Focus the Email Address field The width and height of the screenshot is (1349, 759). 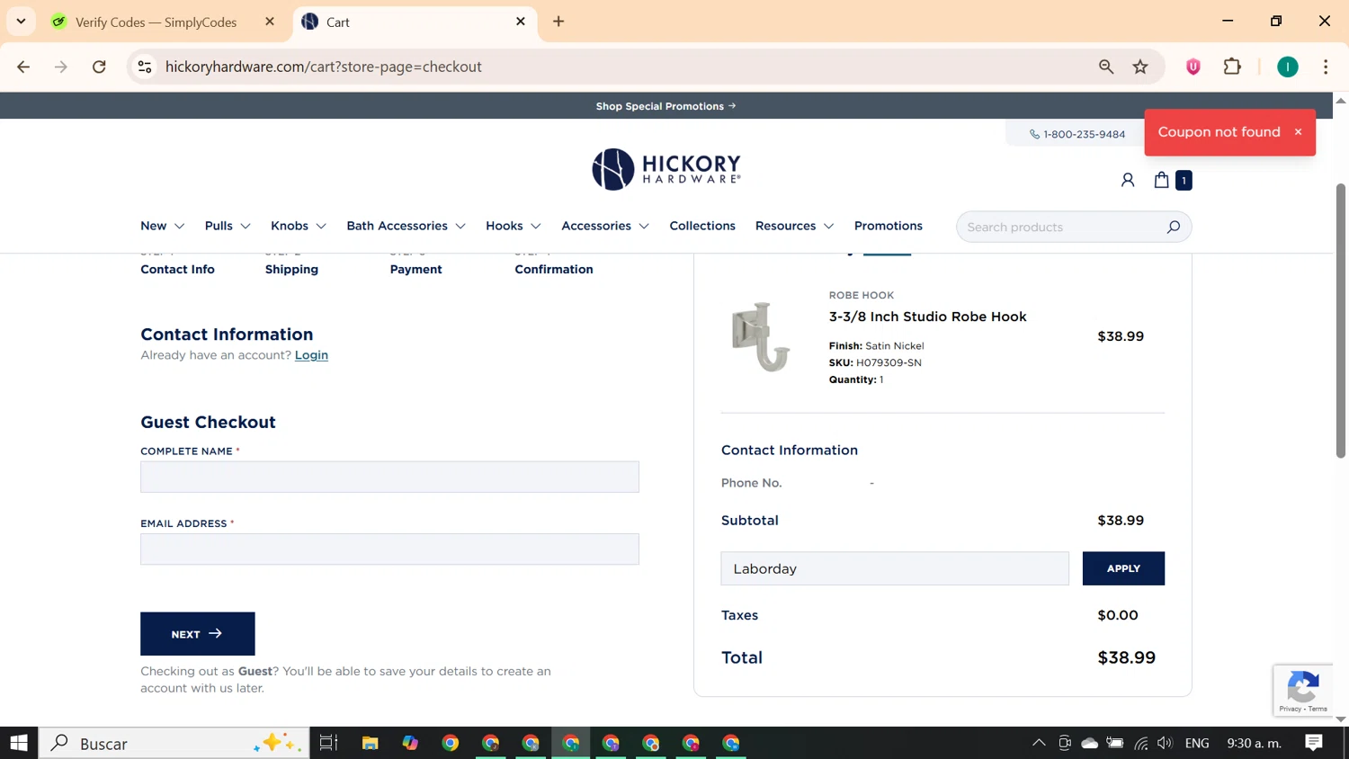[x=389, y=549]
